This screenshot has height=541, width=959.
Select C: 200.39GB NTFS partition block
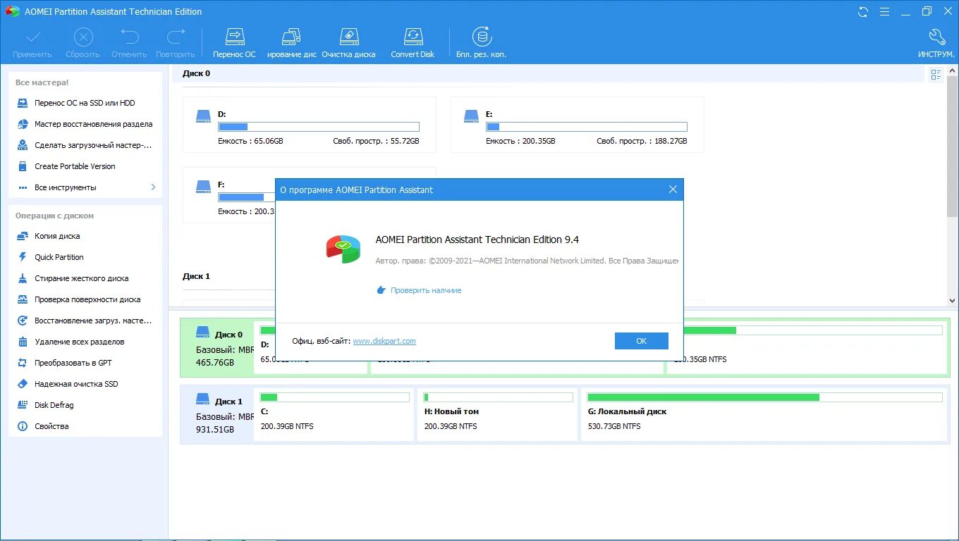click(334, 414)
